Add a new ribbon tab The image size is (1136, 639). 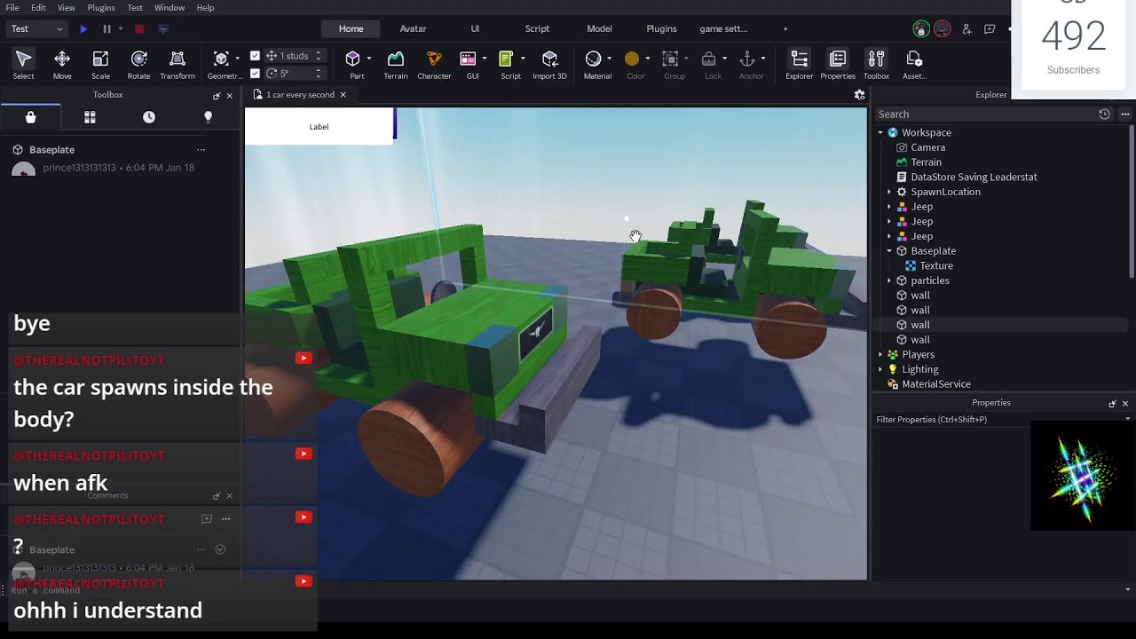point(785,29)
